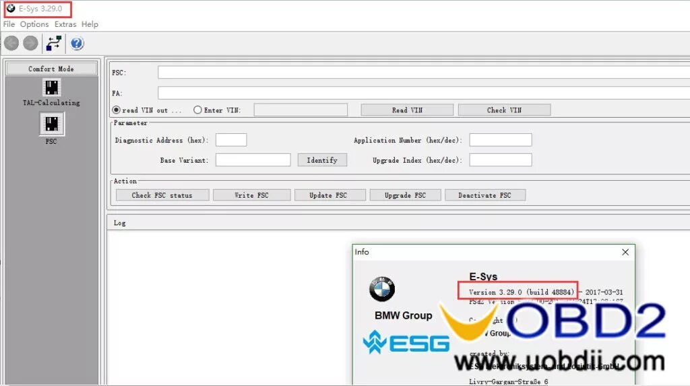The width and height of the screenshot is (690, 386).
Task: Focus the FSC input field
Action: pyautogui.click(x=424, y=72)
